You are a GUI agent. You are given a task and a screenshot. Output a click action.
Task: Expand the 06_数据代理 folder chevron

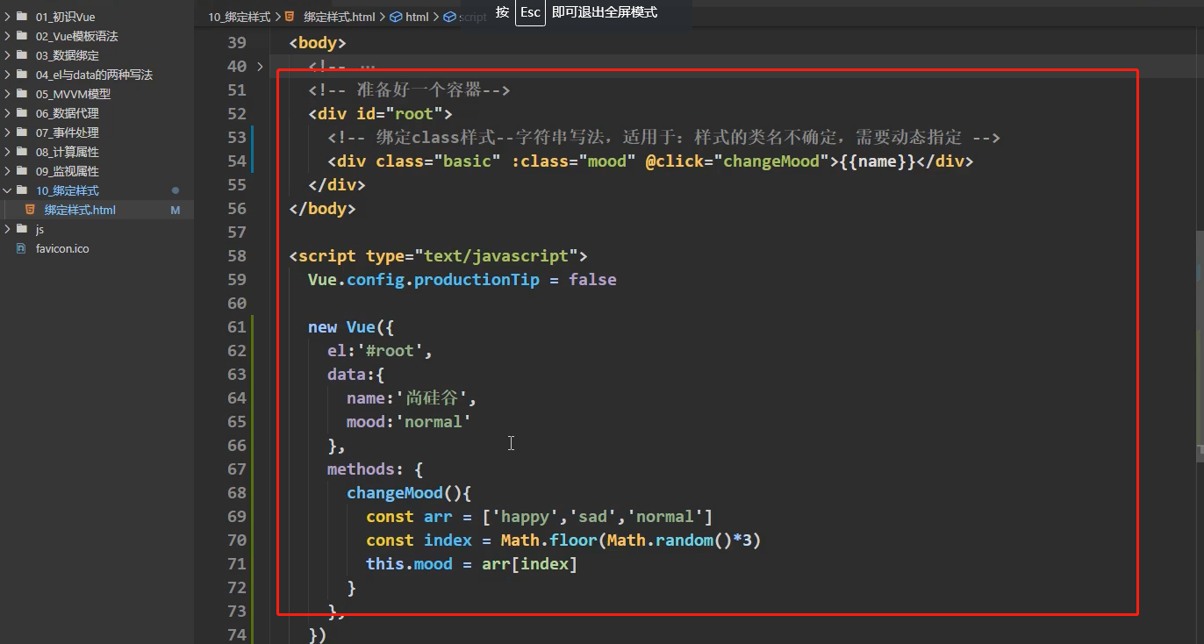[8, 113]
